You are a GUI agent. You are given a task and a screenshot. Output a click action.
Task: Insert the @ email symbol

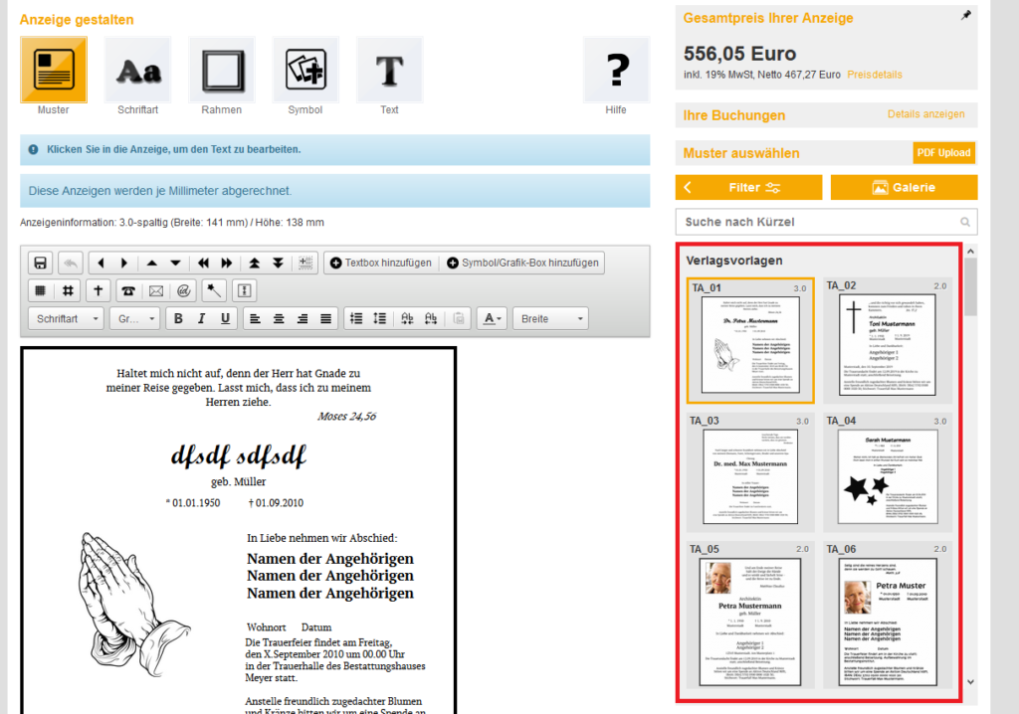[183, 290]
